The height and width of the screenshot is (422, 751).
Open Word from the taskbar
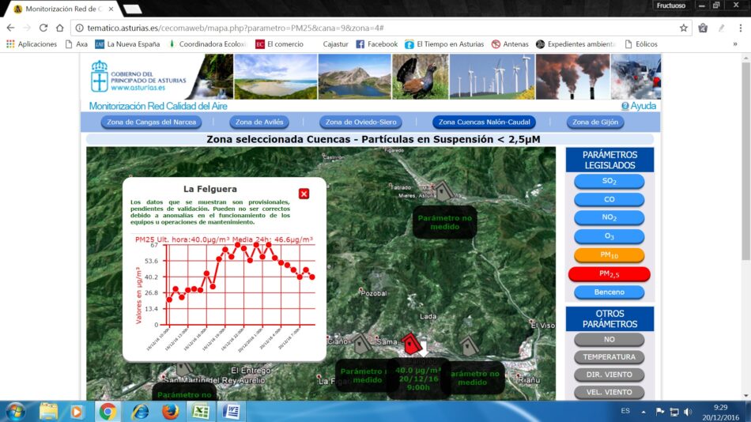coord(232,412)
